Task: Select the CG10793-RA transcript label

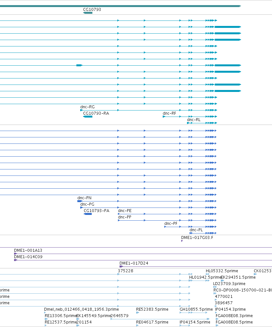Action: 96,113
